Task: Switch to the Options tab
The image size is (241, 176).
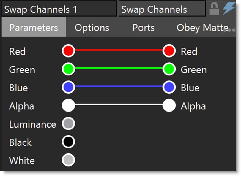Action: pyautogui.click(x=92, y=28)
